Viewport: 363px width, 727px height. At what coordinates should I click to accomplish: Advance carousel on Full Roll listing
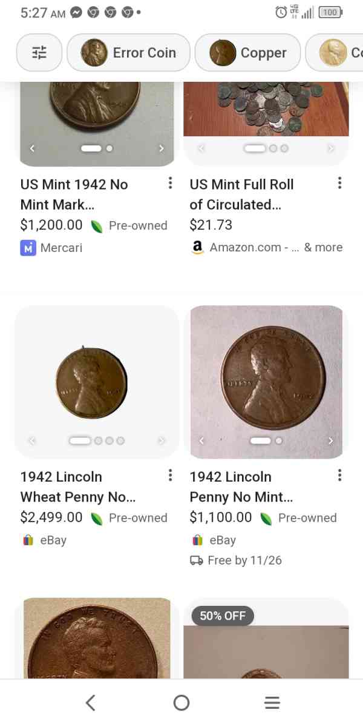click(331, 148)
